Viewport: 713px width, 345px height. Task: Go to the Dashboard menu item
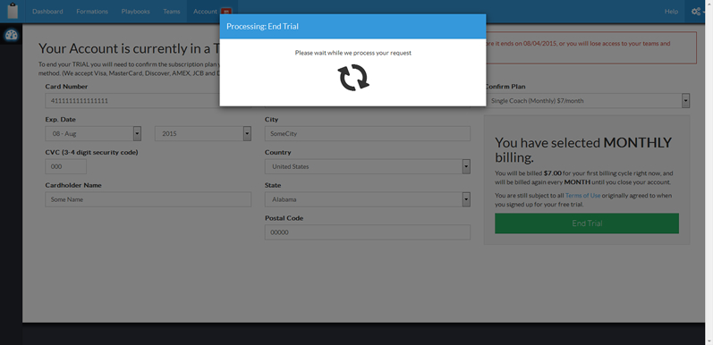tap(47, 12)
